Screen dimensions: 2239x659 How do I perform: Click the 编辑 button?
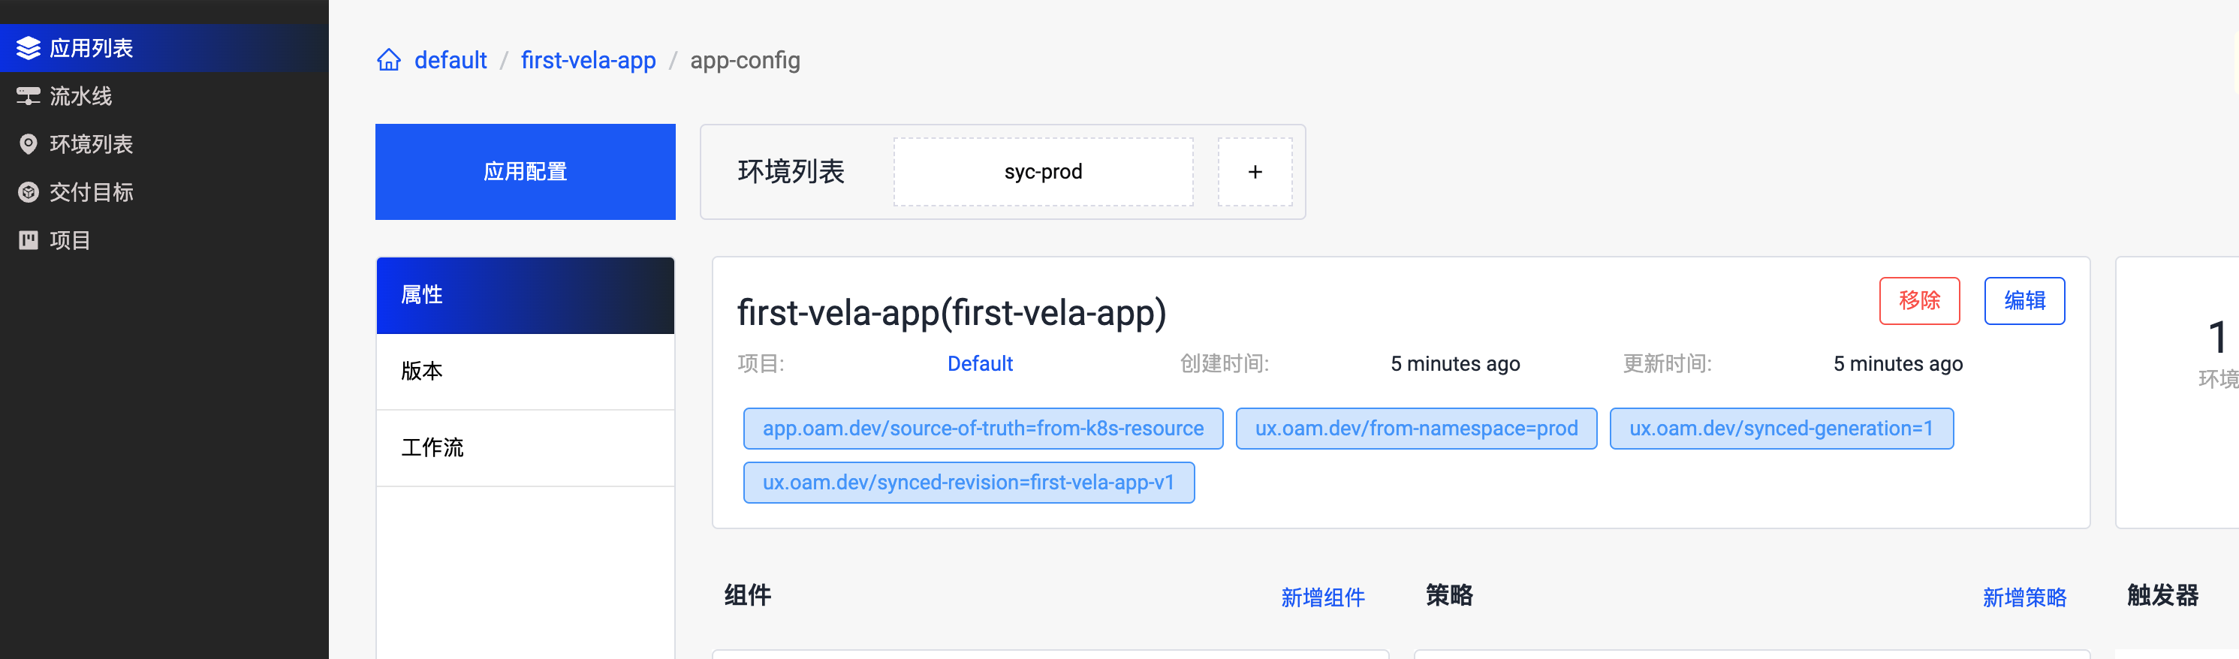[2024, 301]
